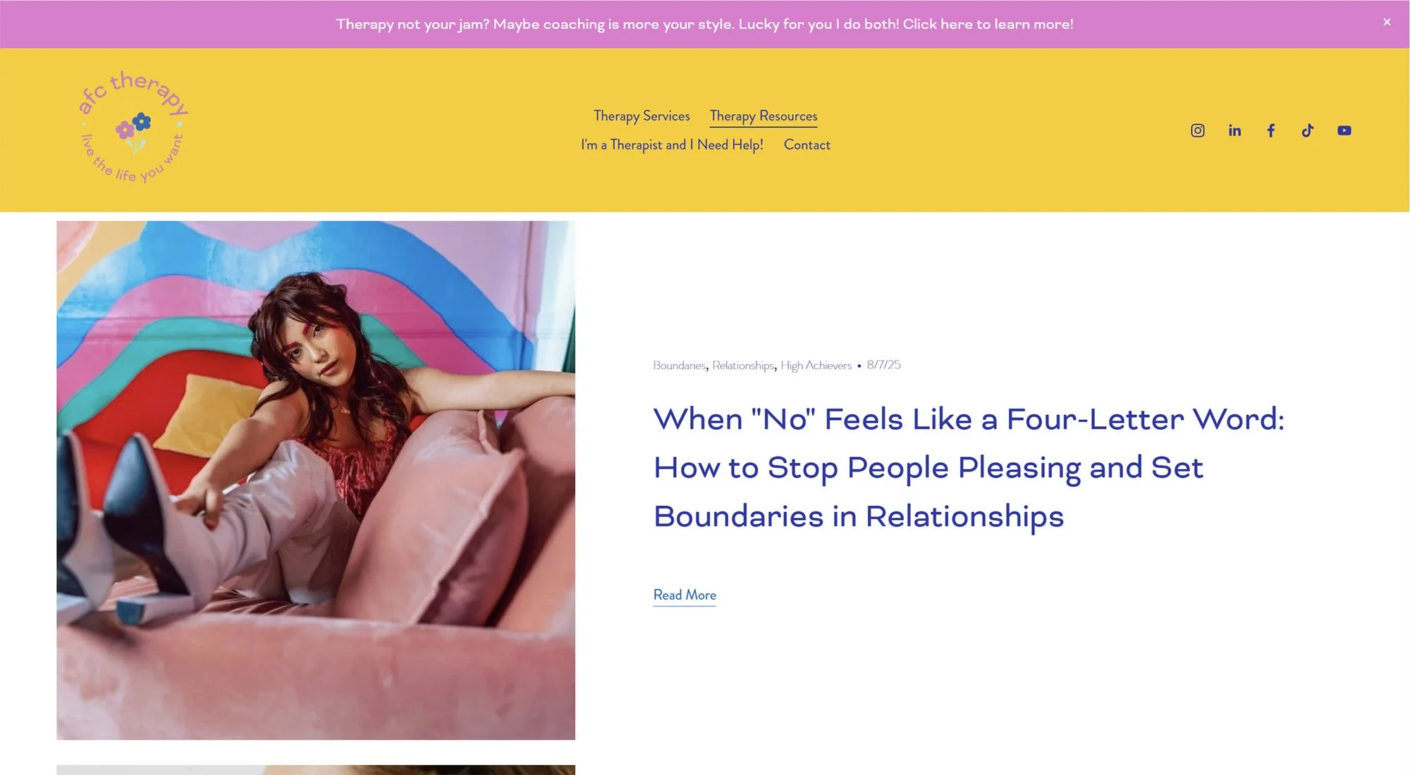Open the Facebook social icon
The height and width of the screenshot is (775, 1410).
coord(1270,130)
